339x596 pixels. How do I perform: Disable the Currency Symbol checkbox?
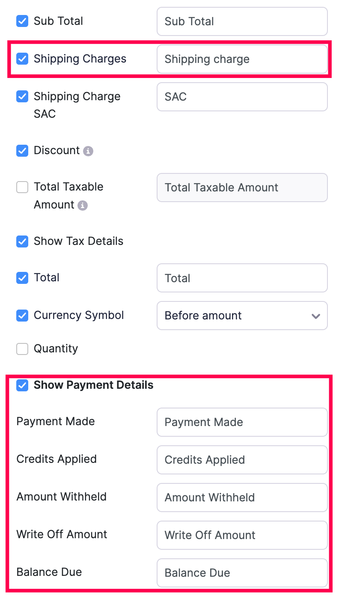[22, 316]
